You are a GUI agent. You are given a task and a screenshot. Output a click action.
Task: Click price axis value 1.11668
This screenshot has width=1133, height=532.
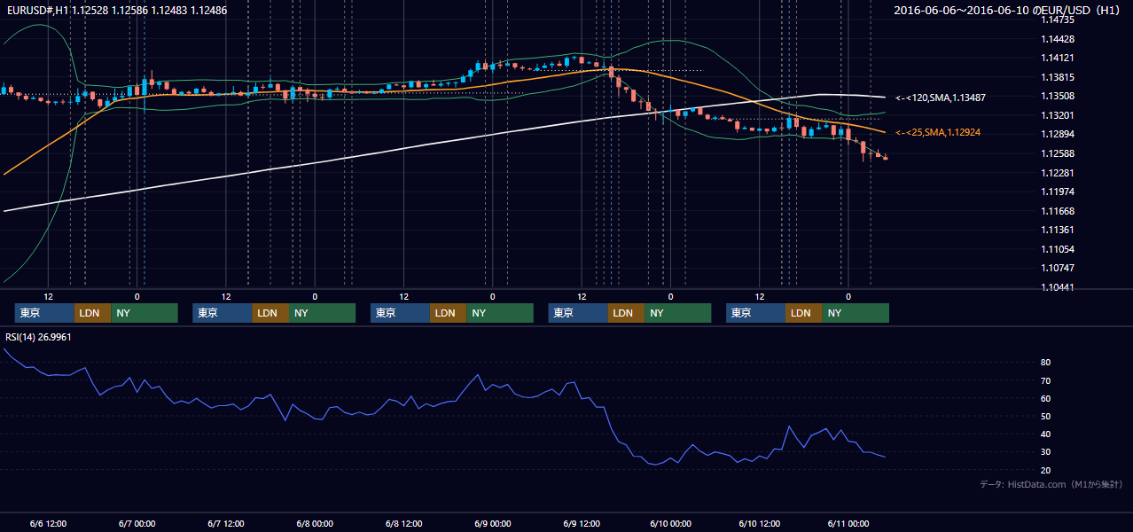point(1058,211)
